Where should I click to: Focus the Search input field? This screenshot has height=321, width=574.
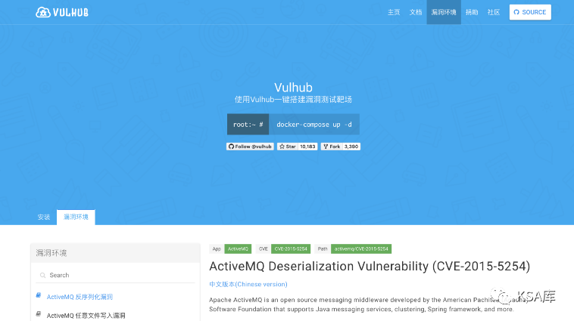(115, 275)
